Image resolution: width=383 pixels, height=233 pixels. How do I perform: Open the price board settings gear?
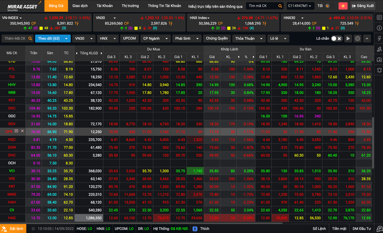point(358,39)
